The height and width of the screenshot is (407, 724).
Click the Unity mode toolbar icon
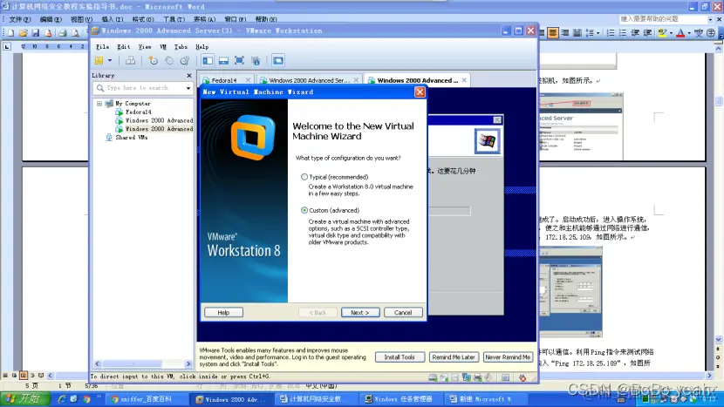(256, 60)
